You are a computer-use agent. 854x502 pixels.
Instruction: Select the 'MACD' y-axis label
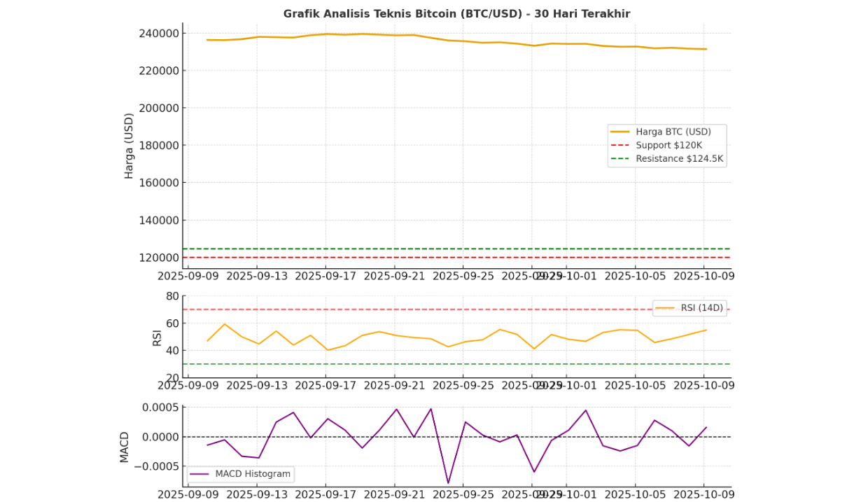125,447
